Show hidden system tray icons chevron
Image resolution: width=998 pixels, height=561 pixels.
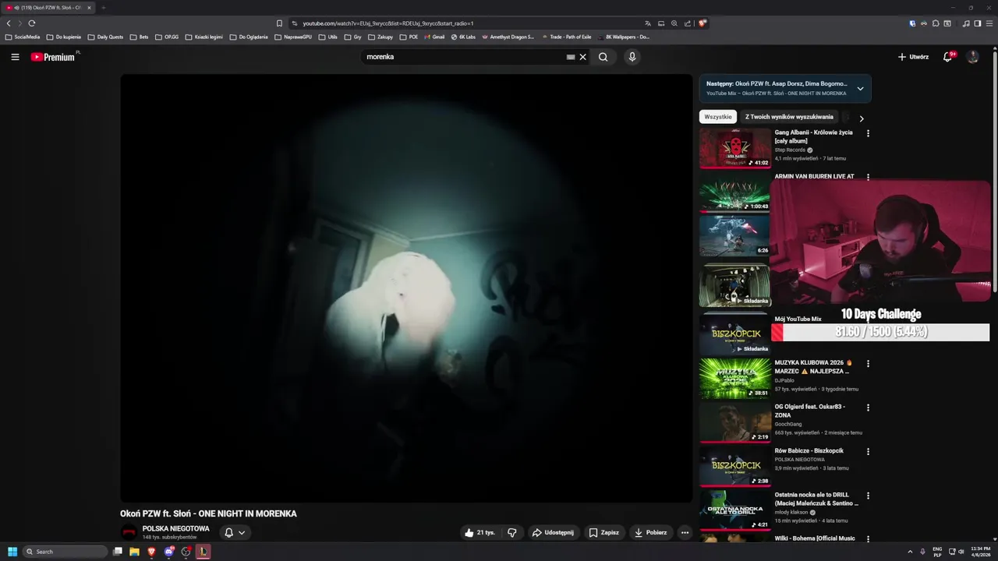pyautogui.click(x=910, y=552)
